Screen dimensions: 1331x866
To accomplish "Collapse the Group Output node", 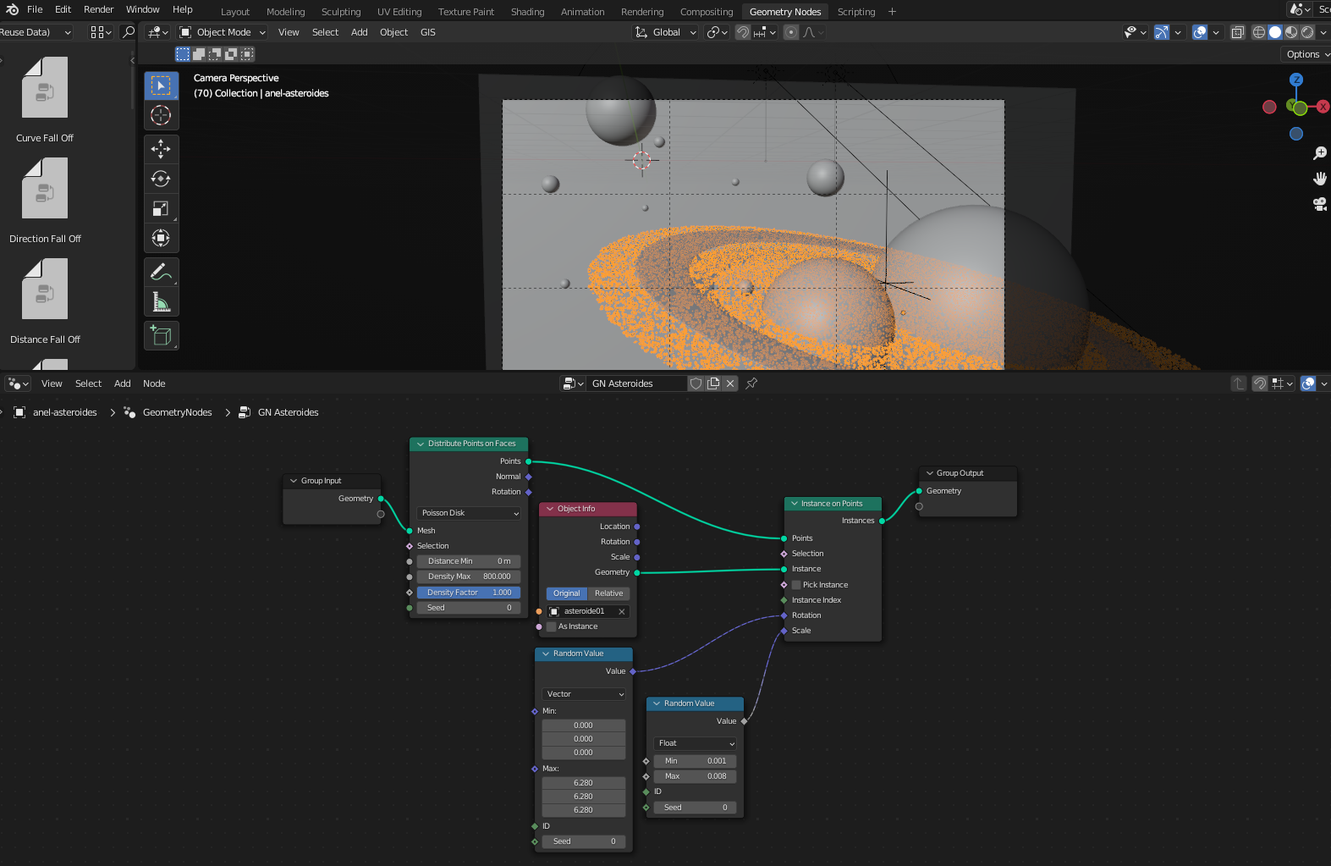I will tap(929, 473).
